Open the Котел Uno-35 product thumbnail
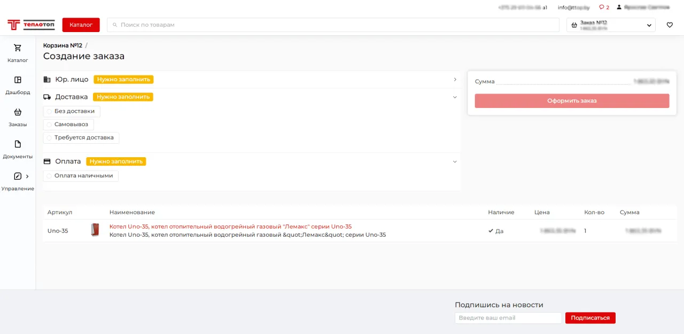 point(95,230)
